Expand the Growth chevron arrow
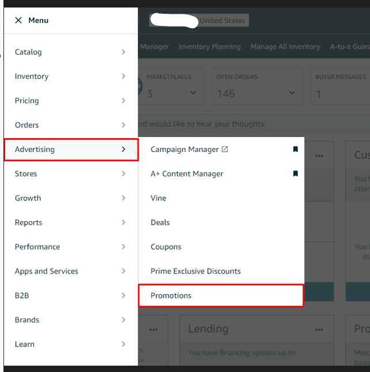The image size is (370, 372). tap(124, 198)
